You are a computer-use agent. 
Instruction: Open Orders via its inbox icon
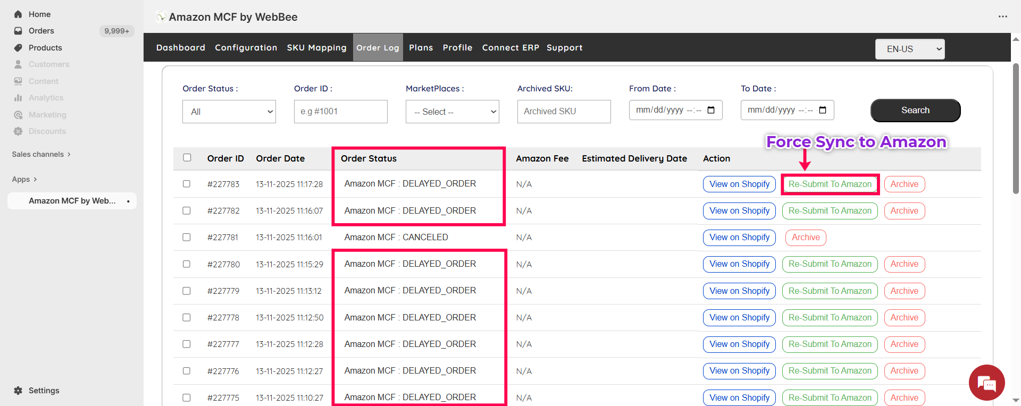18,31
